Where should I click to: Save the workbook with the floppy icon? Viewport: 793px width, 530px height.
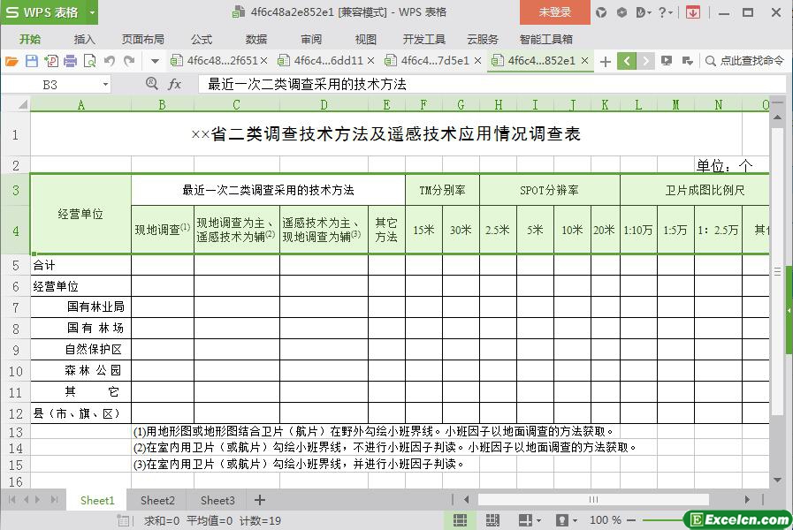pos(32,61)
